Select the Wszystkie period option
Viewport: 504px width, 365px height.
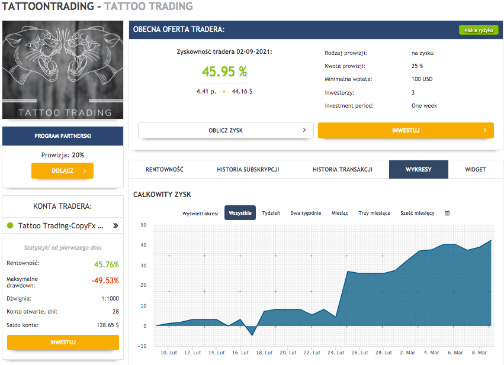pos(240,213)
